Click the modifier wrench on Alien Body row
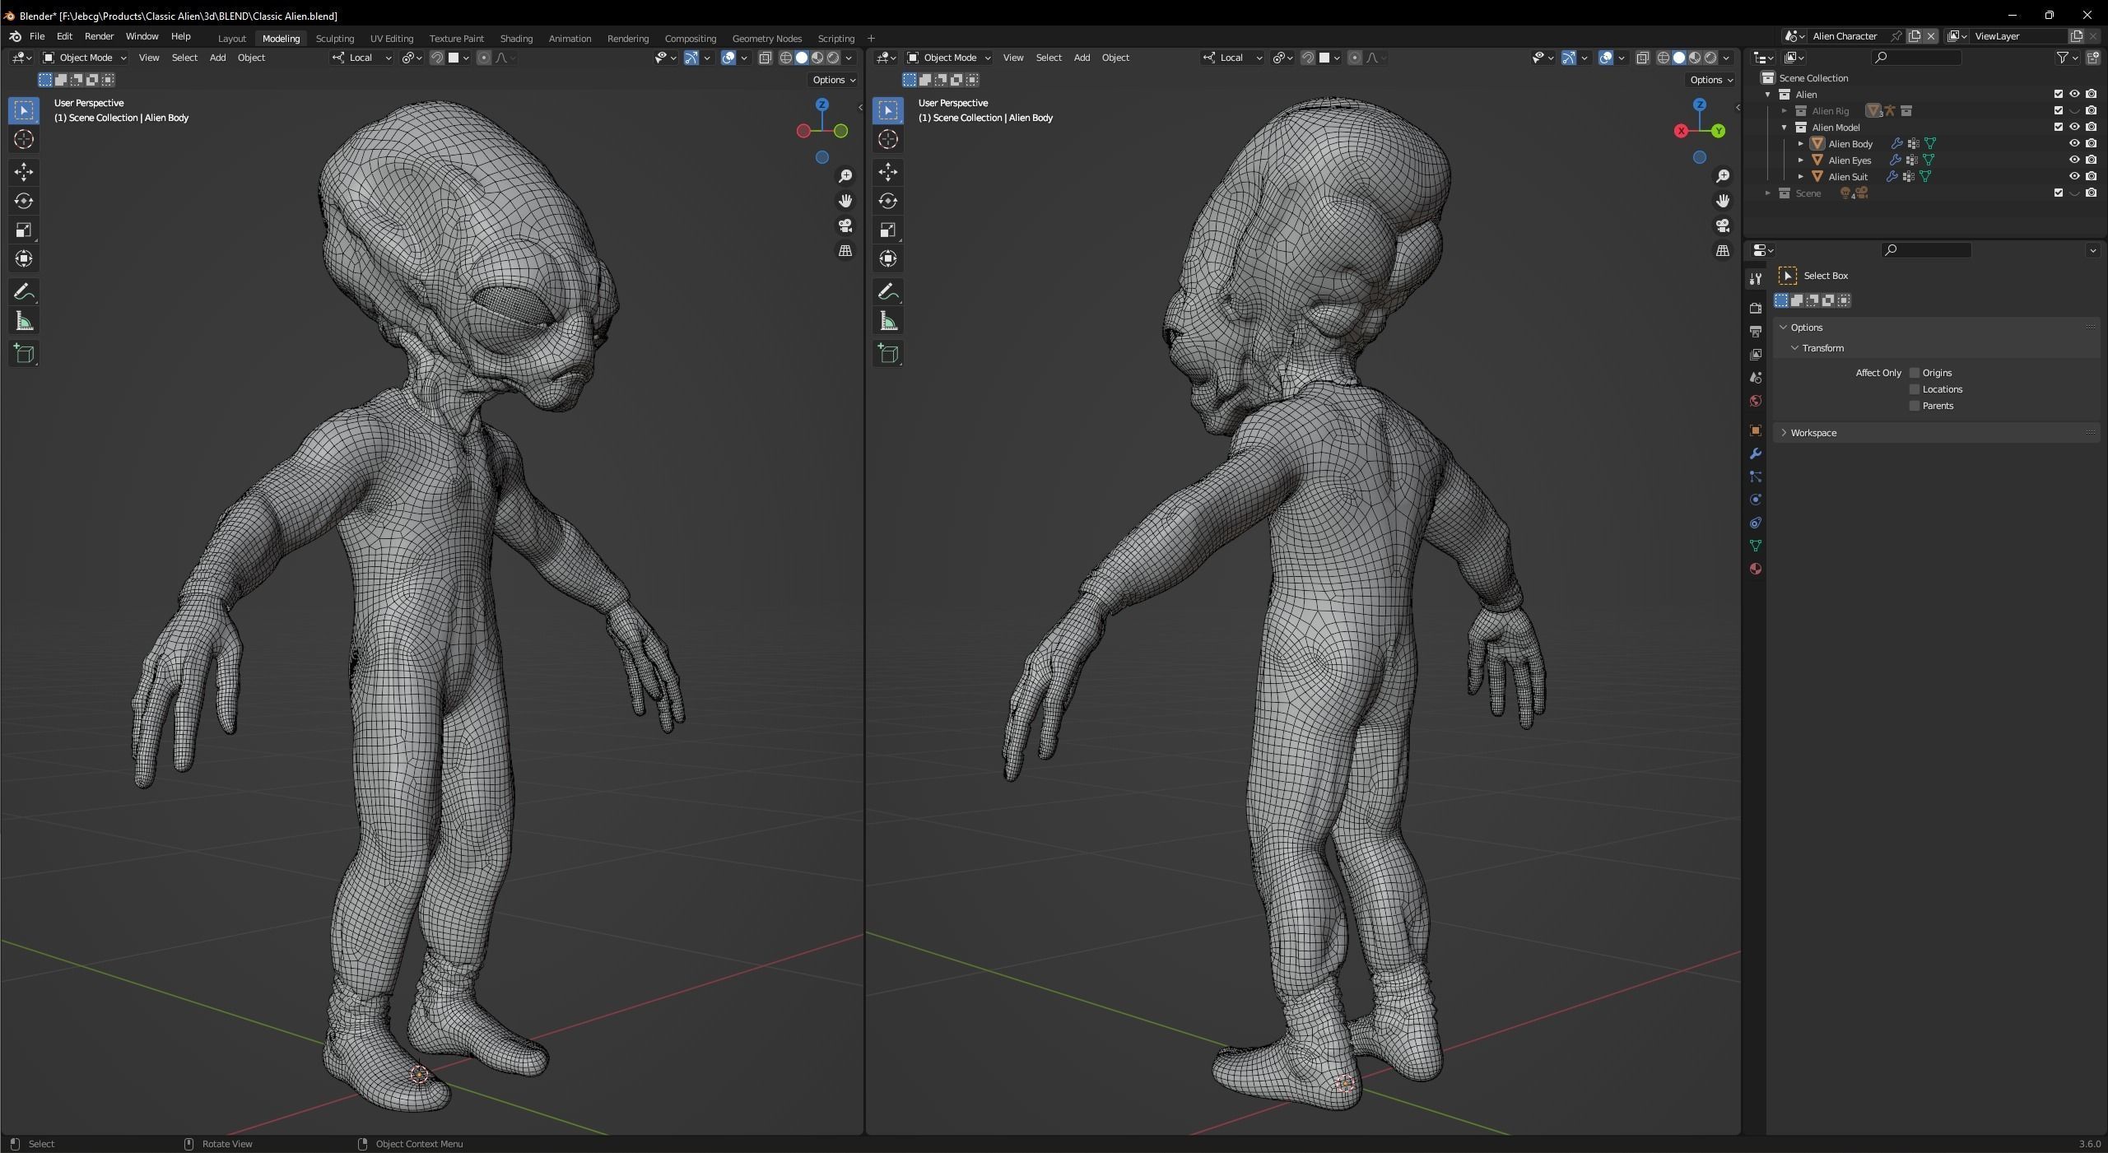The width and height of the screenshot is (2108, 1153). coord(1896,144)
